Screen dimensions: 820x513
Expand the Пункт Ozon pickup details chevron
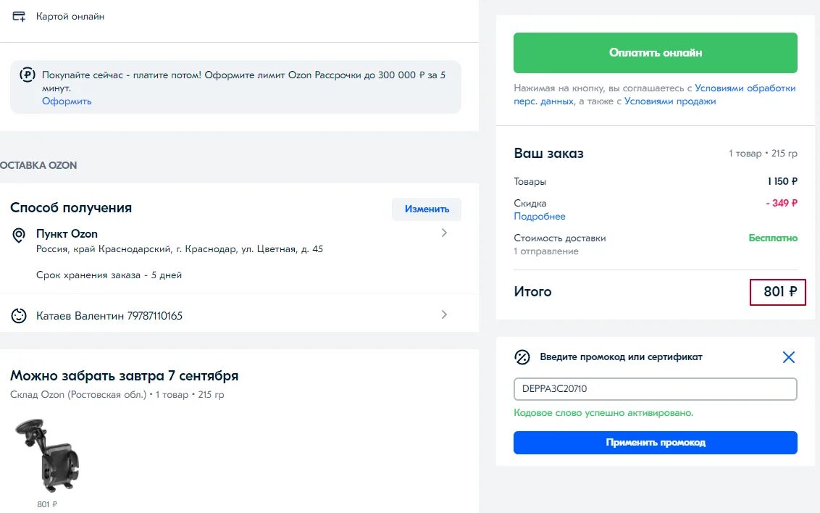click(x=444, y=233)
